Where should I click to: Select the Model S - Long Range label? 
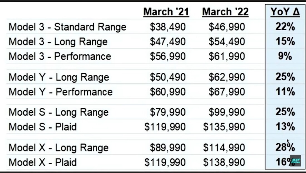click(58, 112)
